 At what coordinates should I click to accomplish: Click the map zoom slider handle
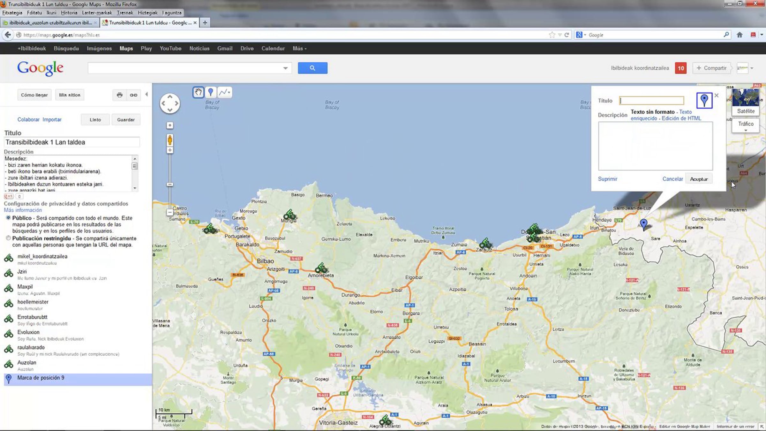(170, 185)
